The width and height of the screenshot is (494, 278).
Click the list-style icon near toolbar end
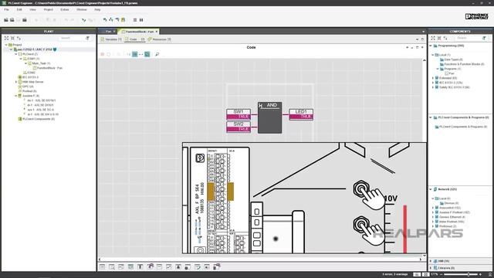pyautogui.click(x=135, y=20)
